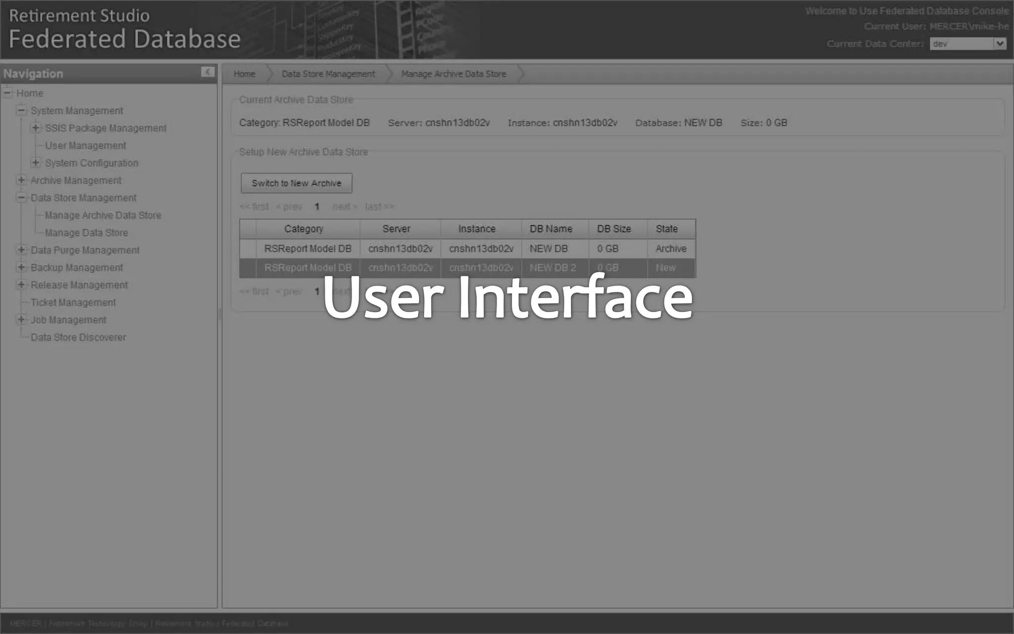Go to last page in top pager
Screen dimensions: 1014x634
(379, 207)
